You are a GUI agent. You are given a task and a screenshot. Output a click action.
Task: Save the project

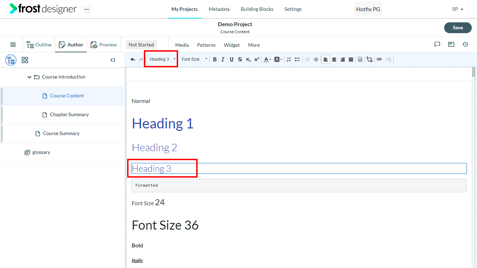pos(458,28)
